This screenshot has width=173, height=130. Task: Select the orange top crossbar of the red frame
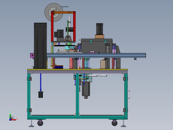[x=63, y=12]
